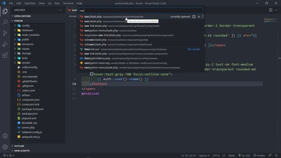
Task: Expand the tests folder
Action: point(38,58)
